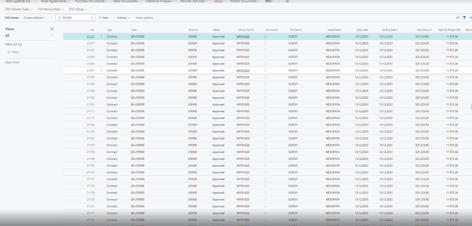472x226 pixels.
Task: Open the three-dot menu beside the All view
Action: point(52,35)
